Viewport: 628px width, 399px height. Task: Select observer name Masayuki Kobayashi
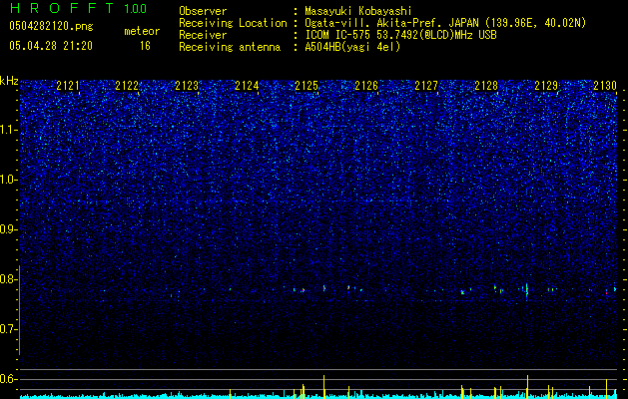[358, 11]
